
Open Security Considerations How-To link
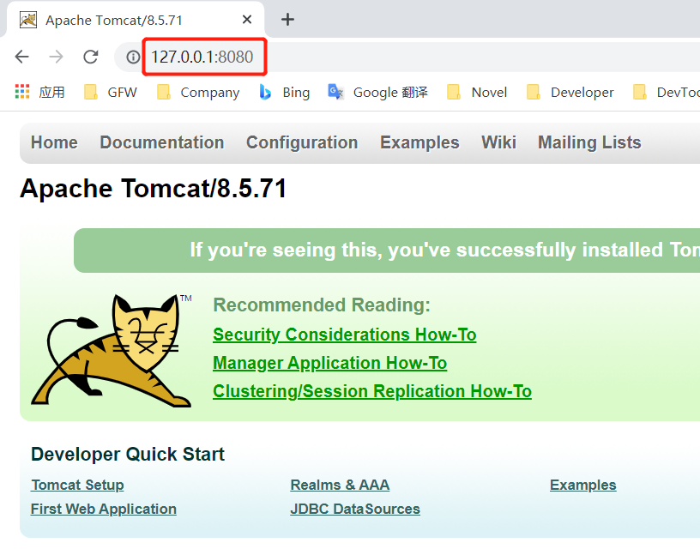(x=345, y=335)
